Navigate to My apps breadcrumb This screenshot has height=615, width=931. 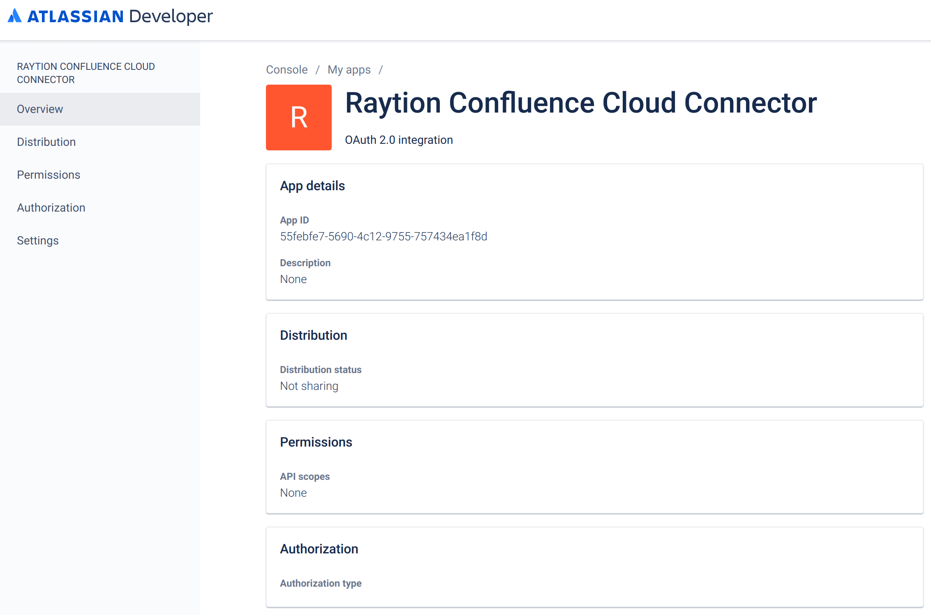[x=349, y=70]
